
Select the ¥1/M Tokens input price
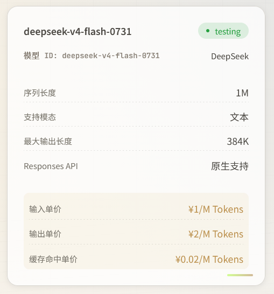(x=216, y=209)
